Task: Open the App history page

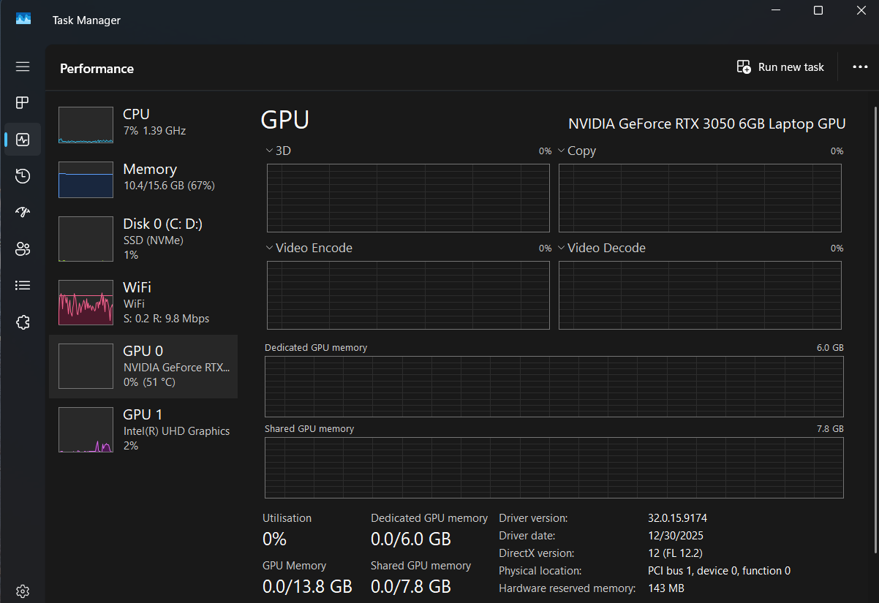Action: click(x=23, y=175)
